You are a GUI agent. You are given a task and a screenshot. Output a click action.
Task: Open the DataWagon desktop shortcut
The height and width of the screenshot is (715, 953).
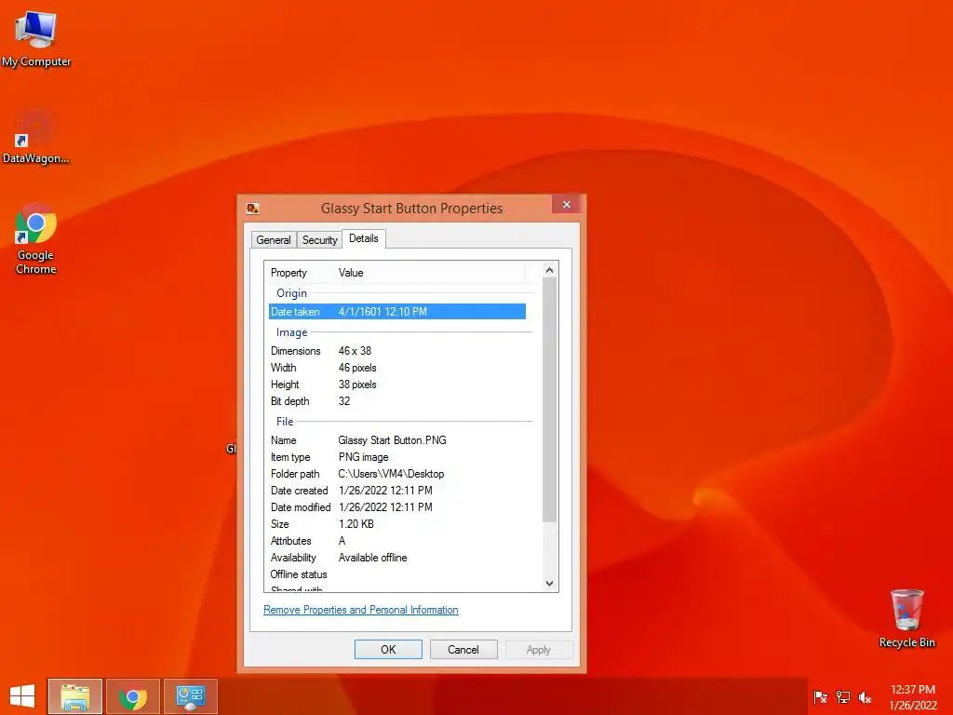[36, 136]
